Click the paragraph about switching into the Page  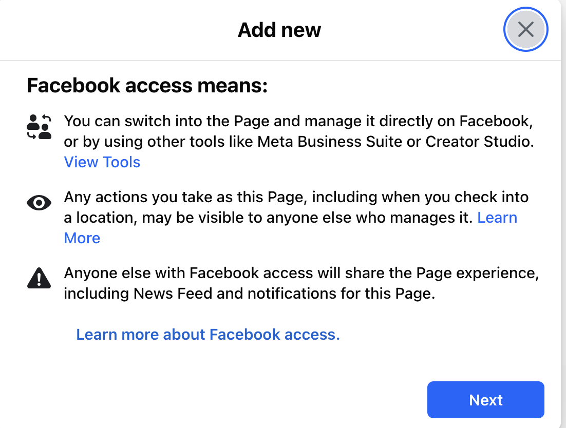298,131
